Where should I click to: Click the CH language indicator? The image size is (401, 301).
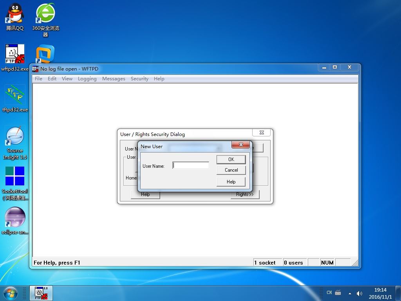[x=329, y=292]
